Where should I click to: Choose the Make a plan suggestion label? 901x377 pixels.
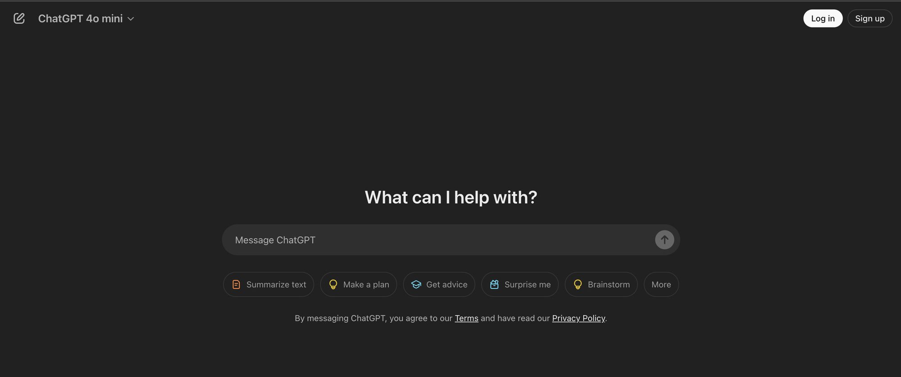[x=366, y=284]
